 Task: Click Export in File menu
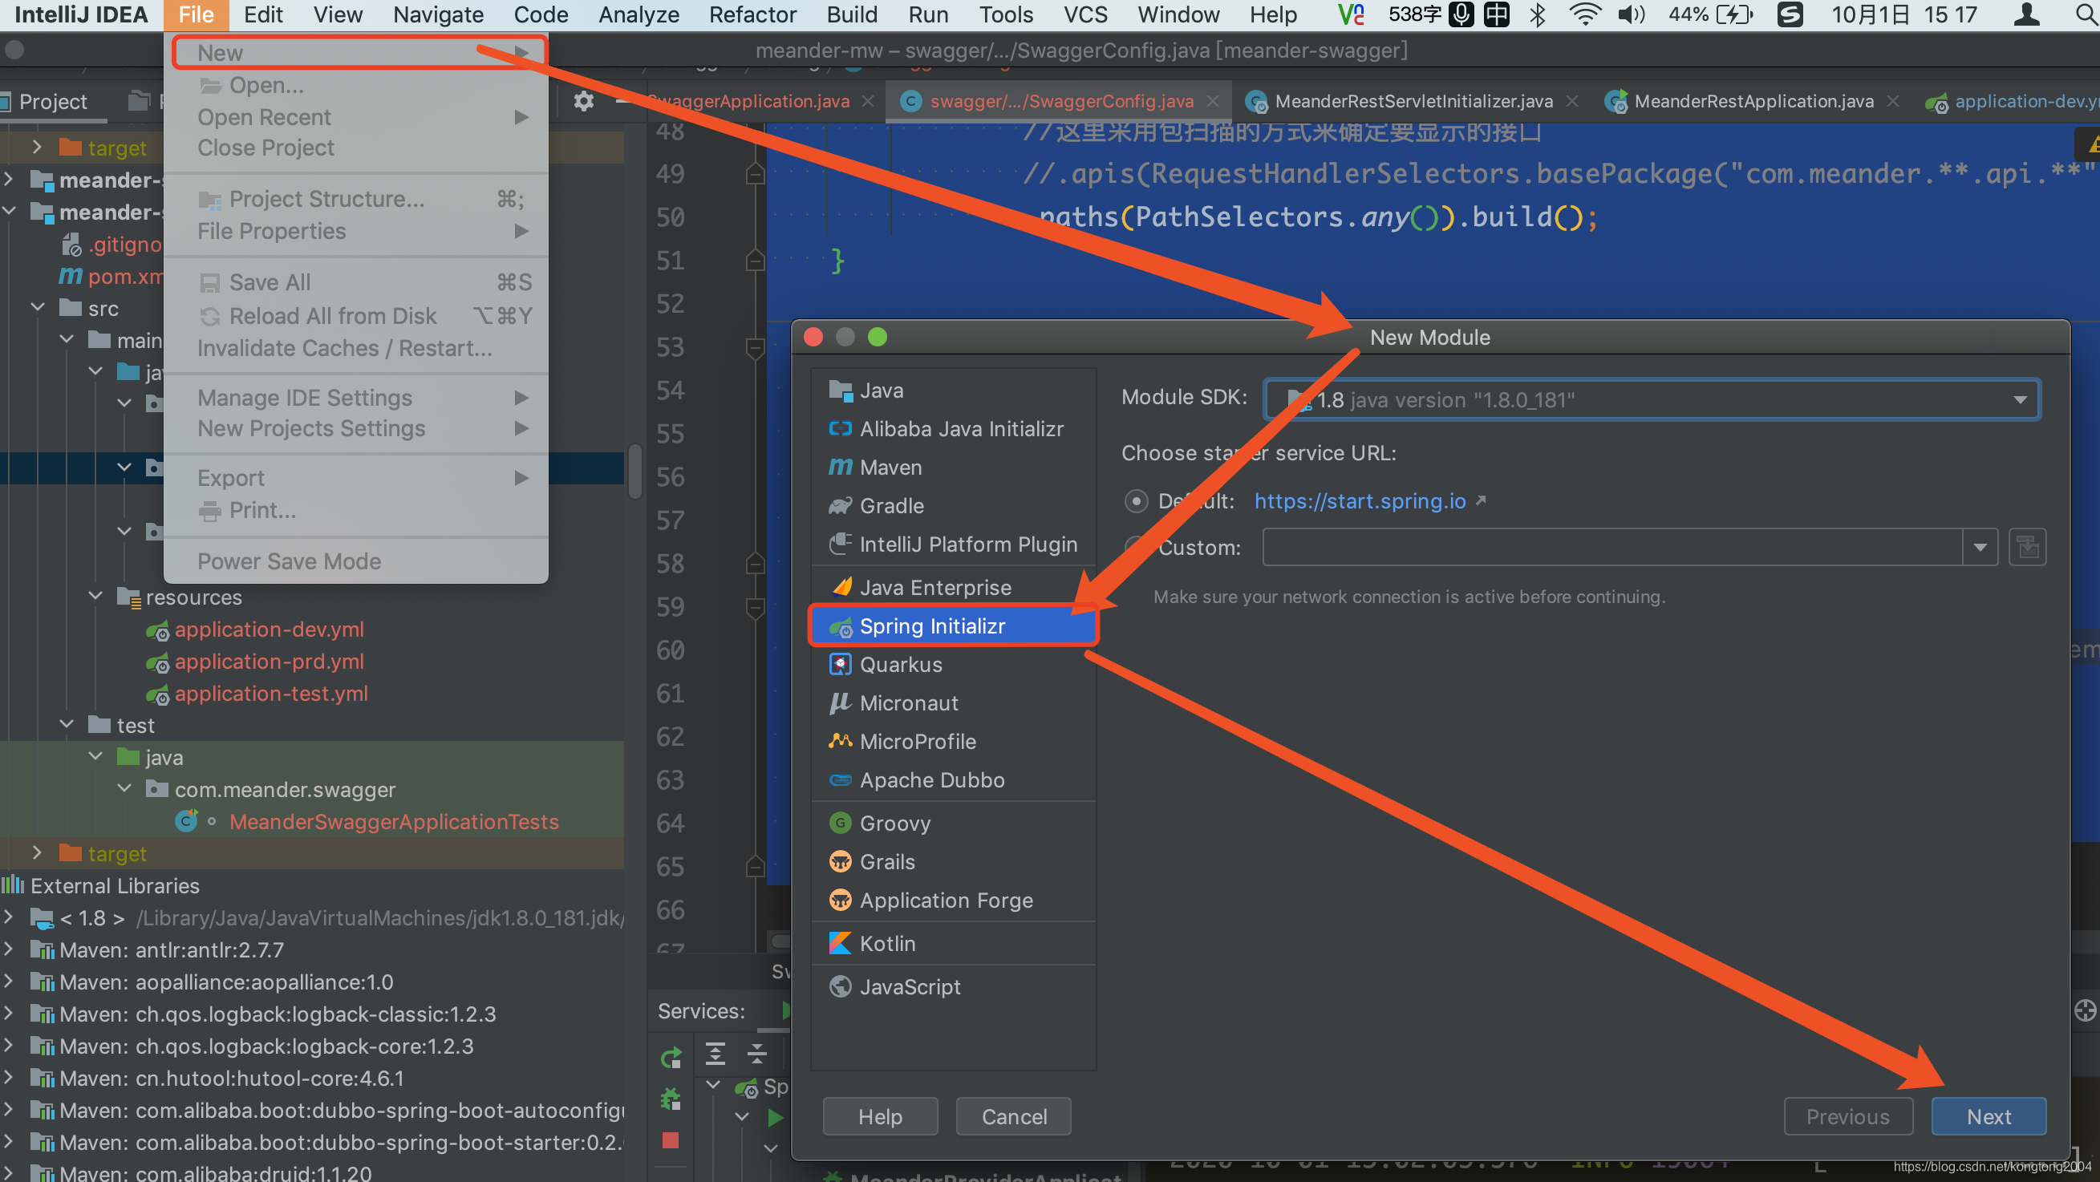pos(356,478)
